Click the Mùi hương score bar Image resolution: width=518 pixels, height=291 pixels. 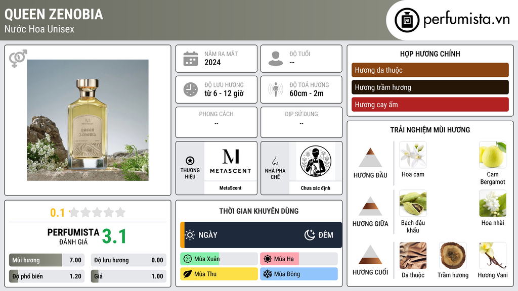pos(47,260)
